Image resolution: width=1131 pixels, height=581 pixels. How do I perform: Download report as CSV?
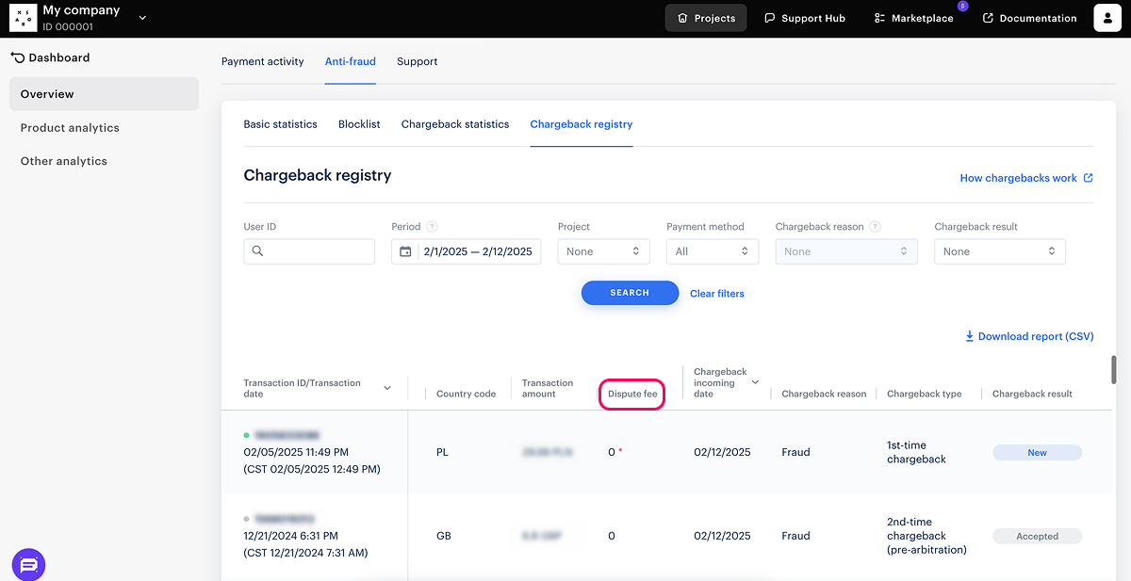[1028, 336]
